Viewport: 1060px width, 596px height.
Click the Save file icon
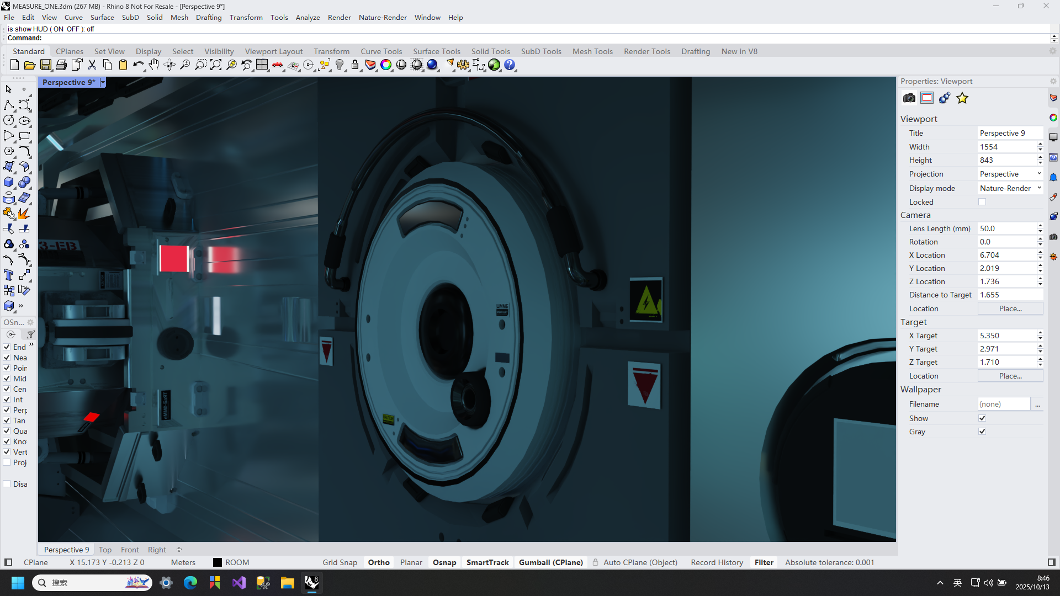tap(45, 65)
